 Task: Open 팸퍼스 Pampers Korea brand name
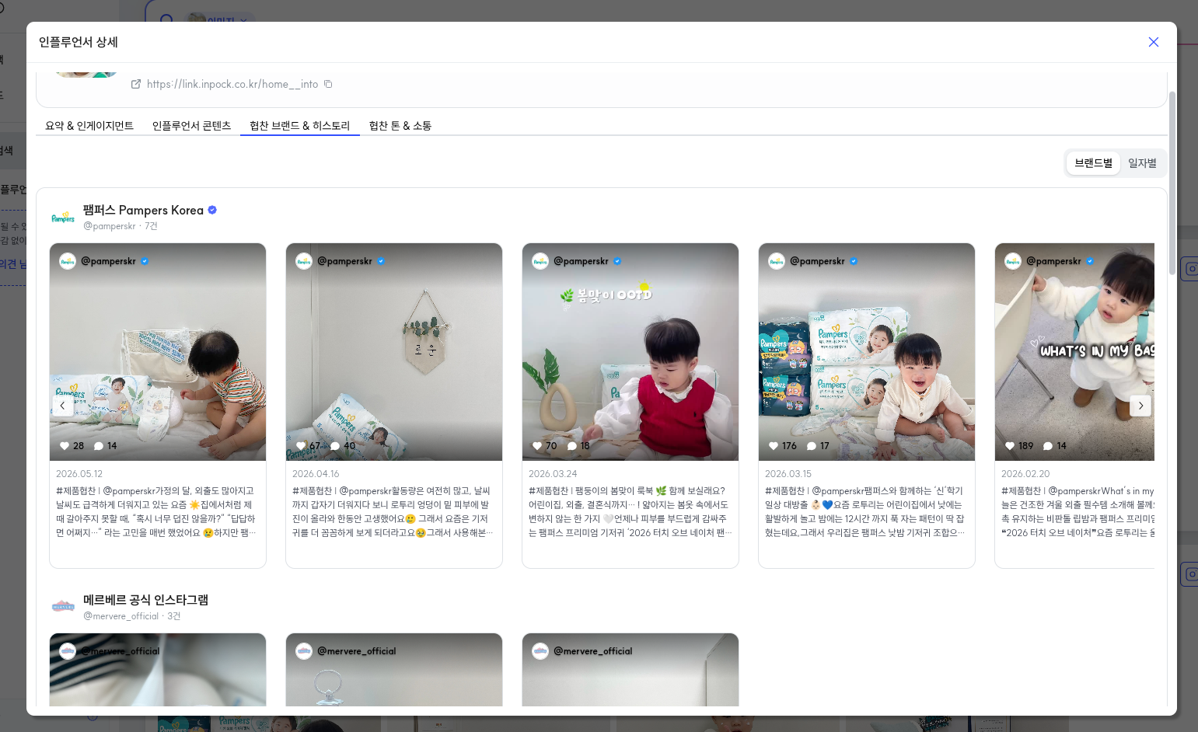coord(143,211)
